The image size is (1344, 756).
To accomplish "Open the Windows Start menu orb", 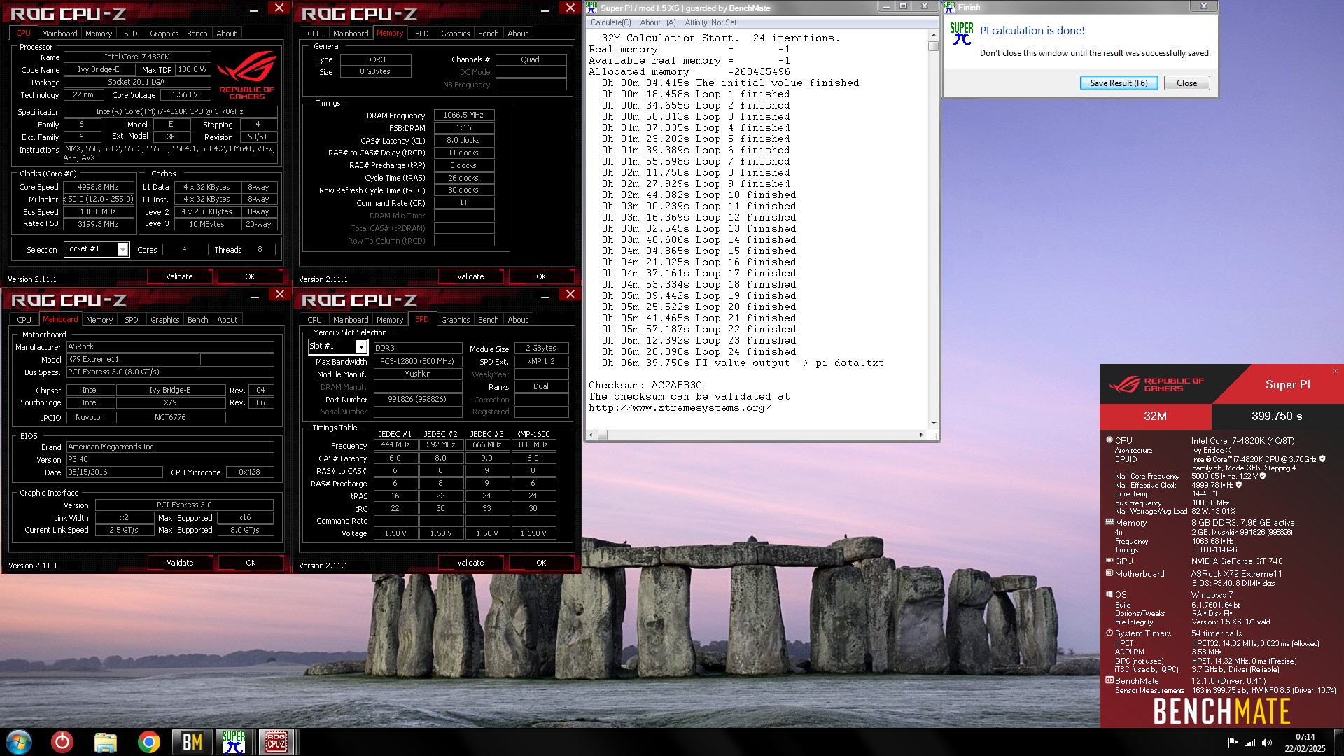I will 19,742.
